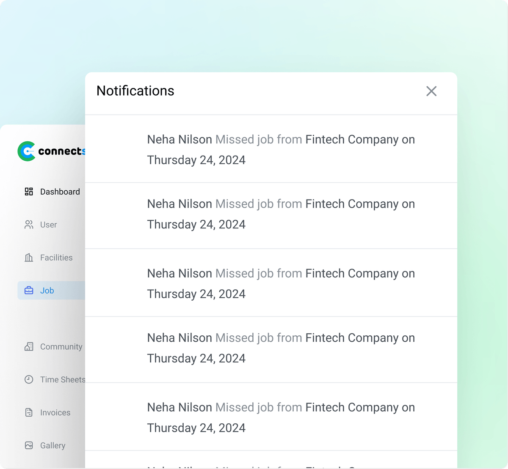
Task: Open the Dashboard menu item
Action: (x=60, y=192)
